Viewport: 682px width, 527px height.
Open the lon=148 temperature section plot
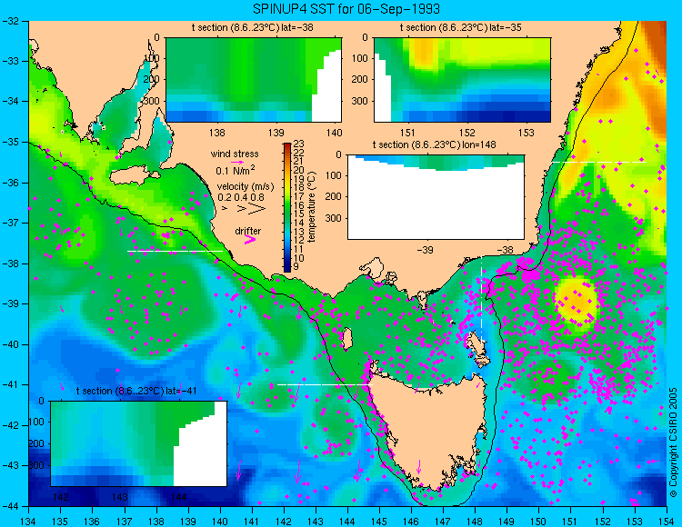436,197
